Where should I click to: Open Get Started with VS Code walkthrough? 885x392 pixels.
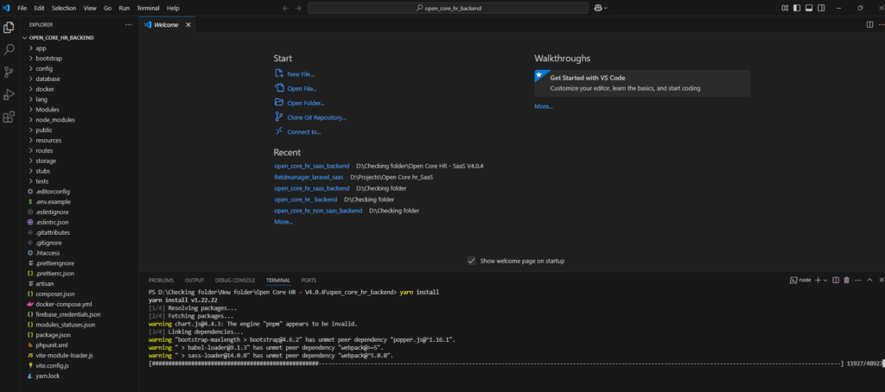point(642,83)
